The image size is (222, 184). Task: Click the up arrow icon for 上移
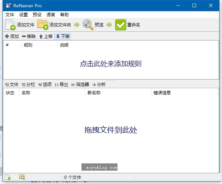pos(41,37)
